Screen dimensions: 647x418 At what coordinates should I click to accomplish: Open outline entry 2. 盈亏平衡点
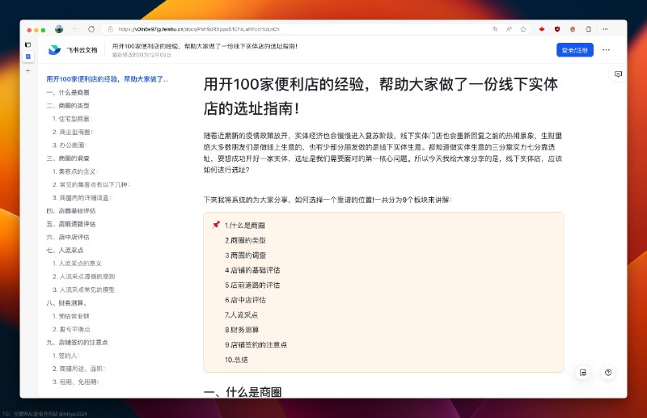(71, 329)
